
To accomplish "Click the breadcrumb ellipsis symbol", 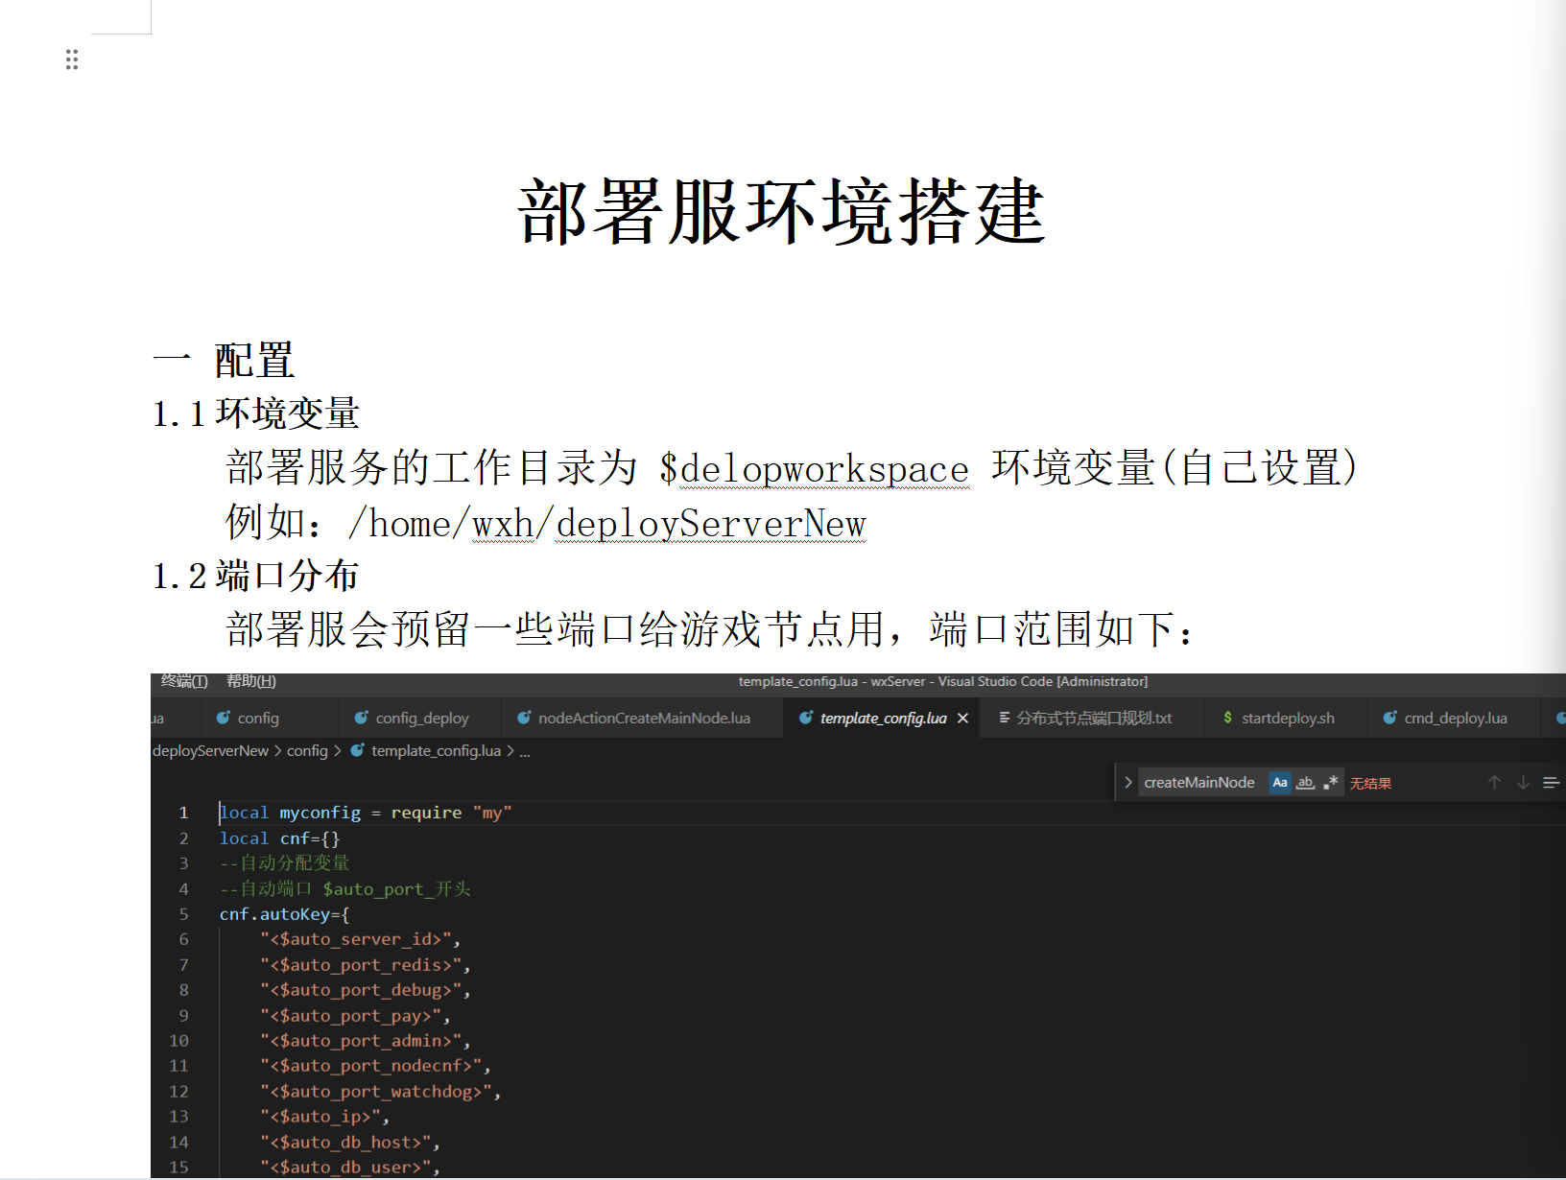I will (525, 751).
